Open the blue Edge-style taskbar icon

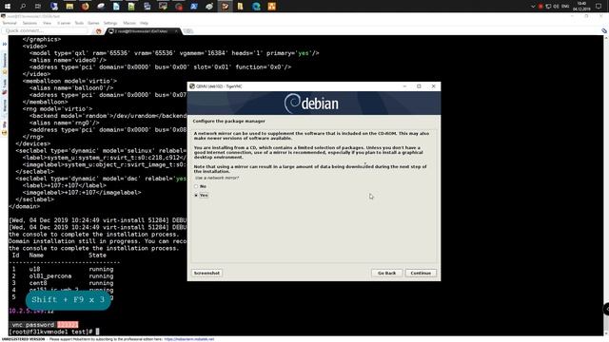pyautogui.click(x=256, y=7)
